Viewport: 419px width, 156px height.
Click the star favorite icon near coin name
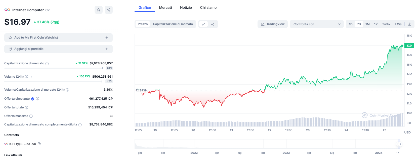pyautogui.click(x=99, y=10)
